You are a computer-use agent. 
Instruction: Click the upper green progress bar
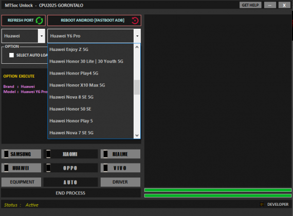point(218,190)
